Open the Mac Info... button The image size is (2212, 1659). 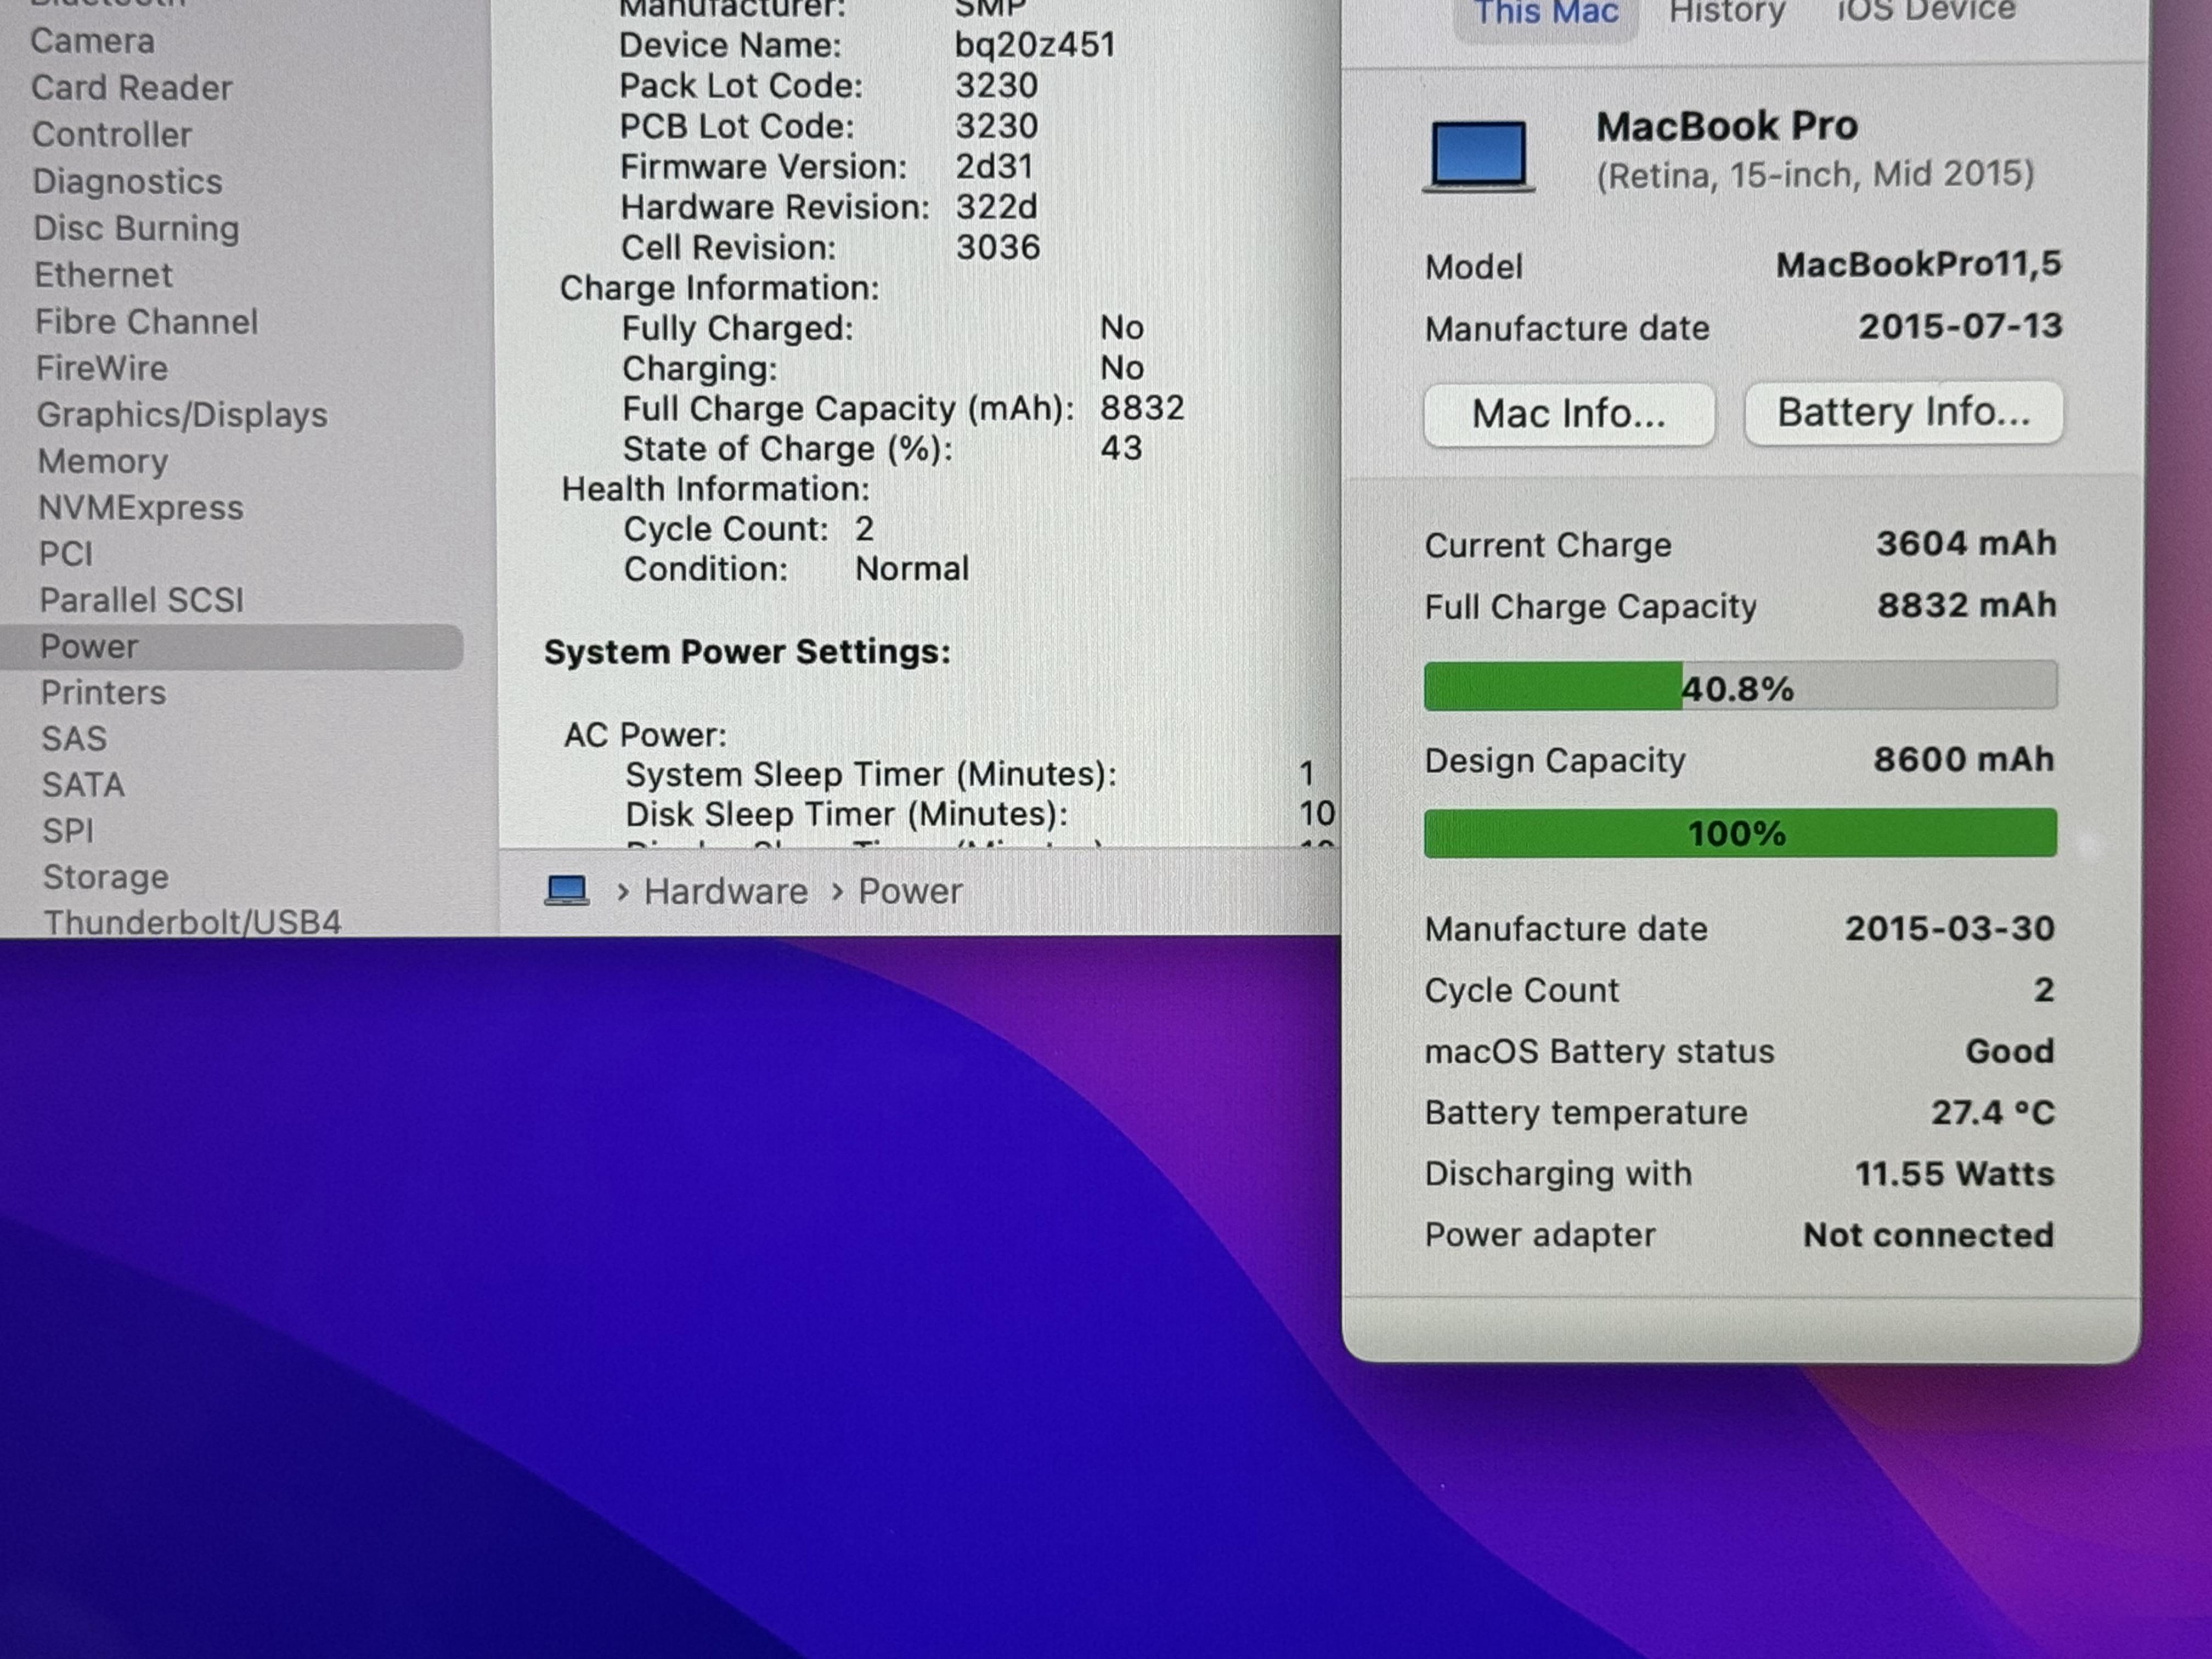click(1569, 414)
